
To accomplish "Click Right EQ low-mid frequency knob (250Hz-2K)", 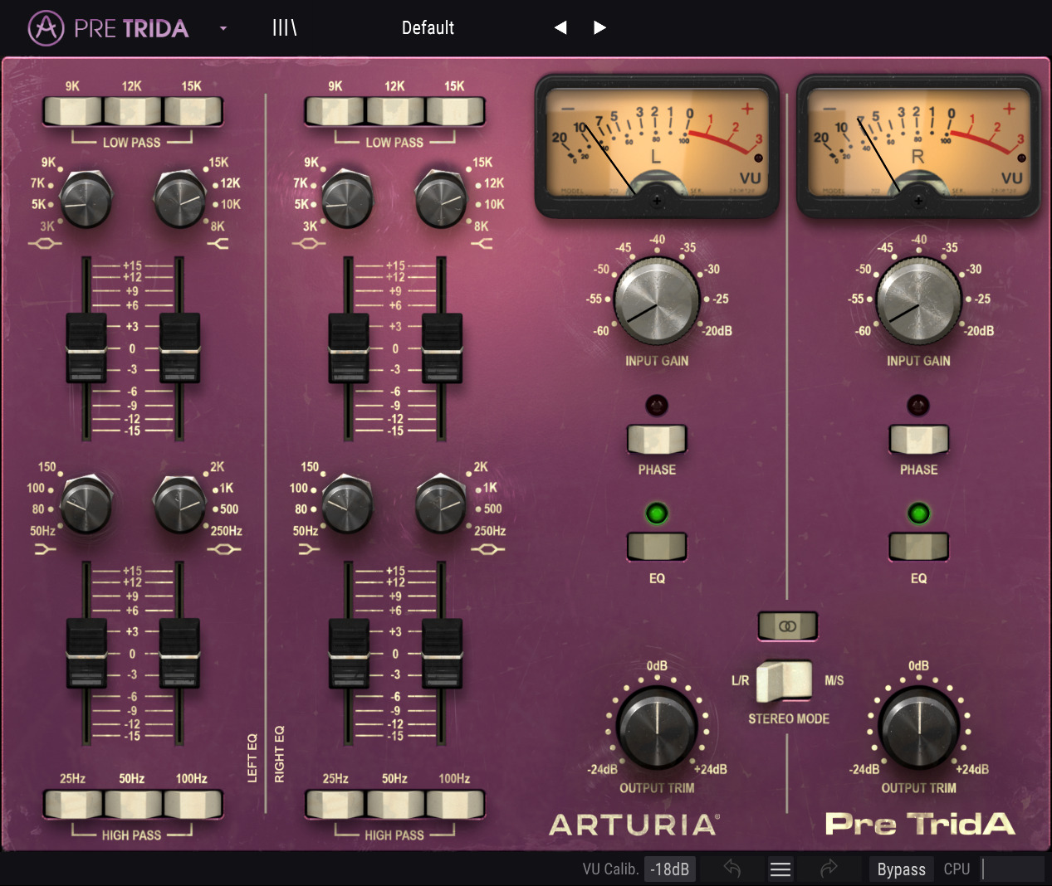I will (x=442, y=504).
